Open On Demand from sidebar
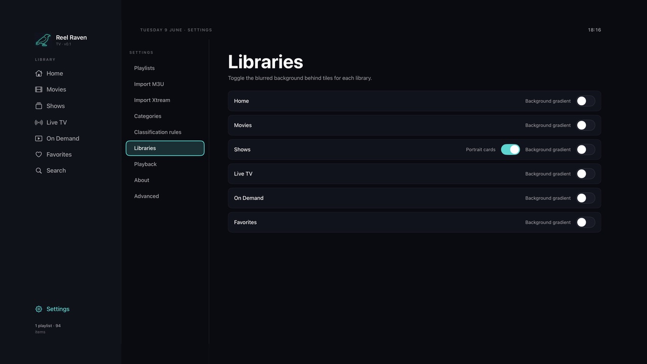 [63, 139]
